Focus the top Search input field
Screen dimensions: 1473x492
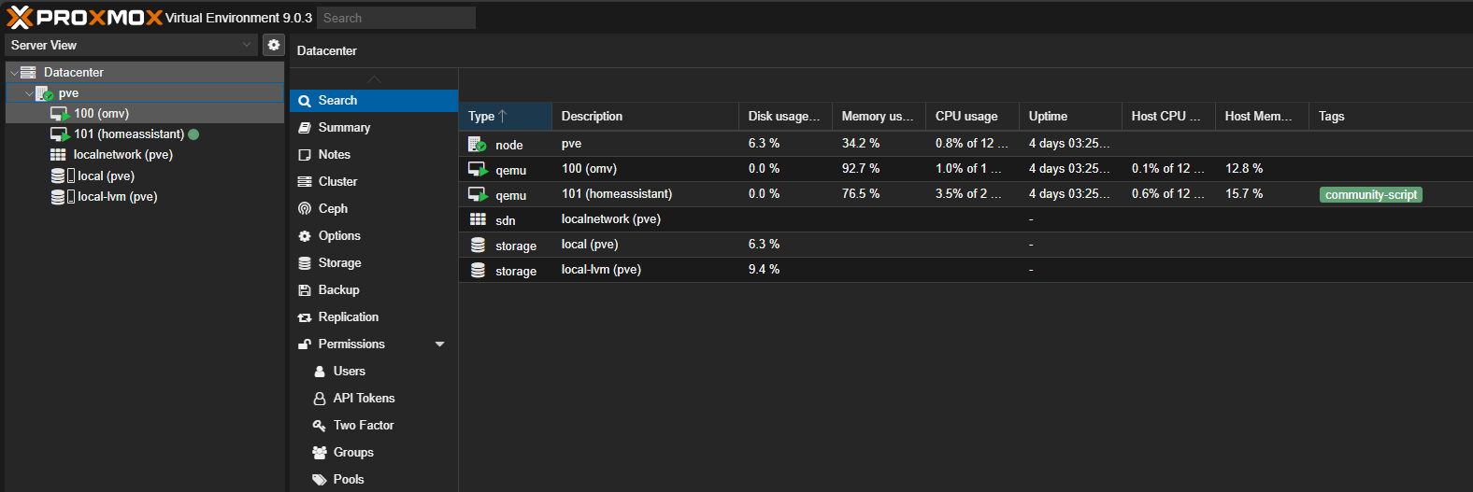(396, 18)
